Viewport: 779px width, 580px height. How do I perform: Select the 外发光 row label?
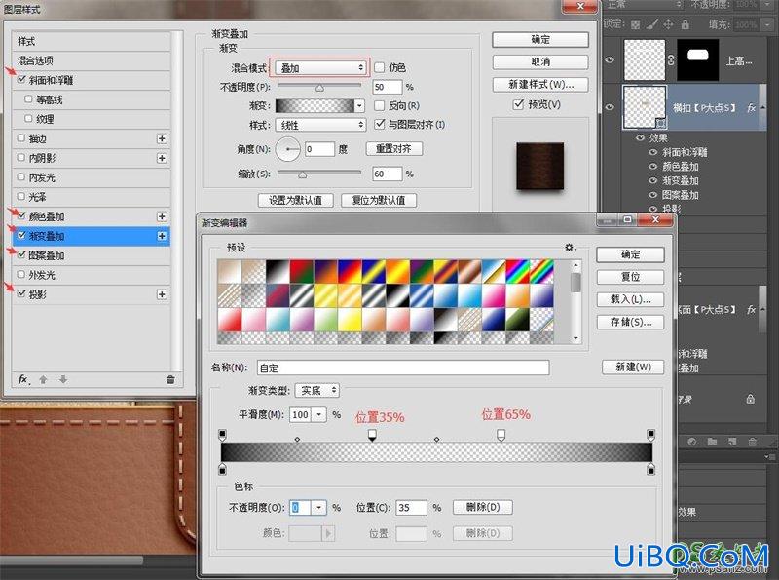(x=42, y=275)
